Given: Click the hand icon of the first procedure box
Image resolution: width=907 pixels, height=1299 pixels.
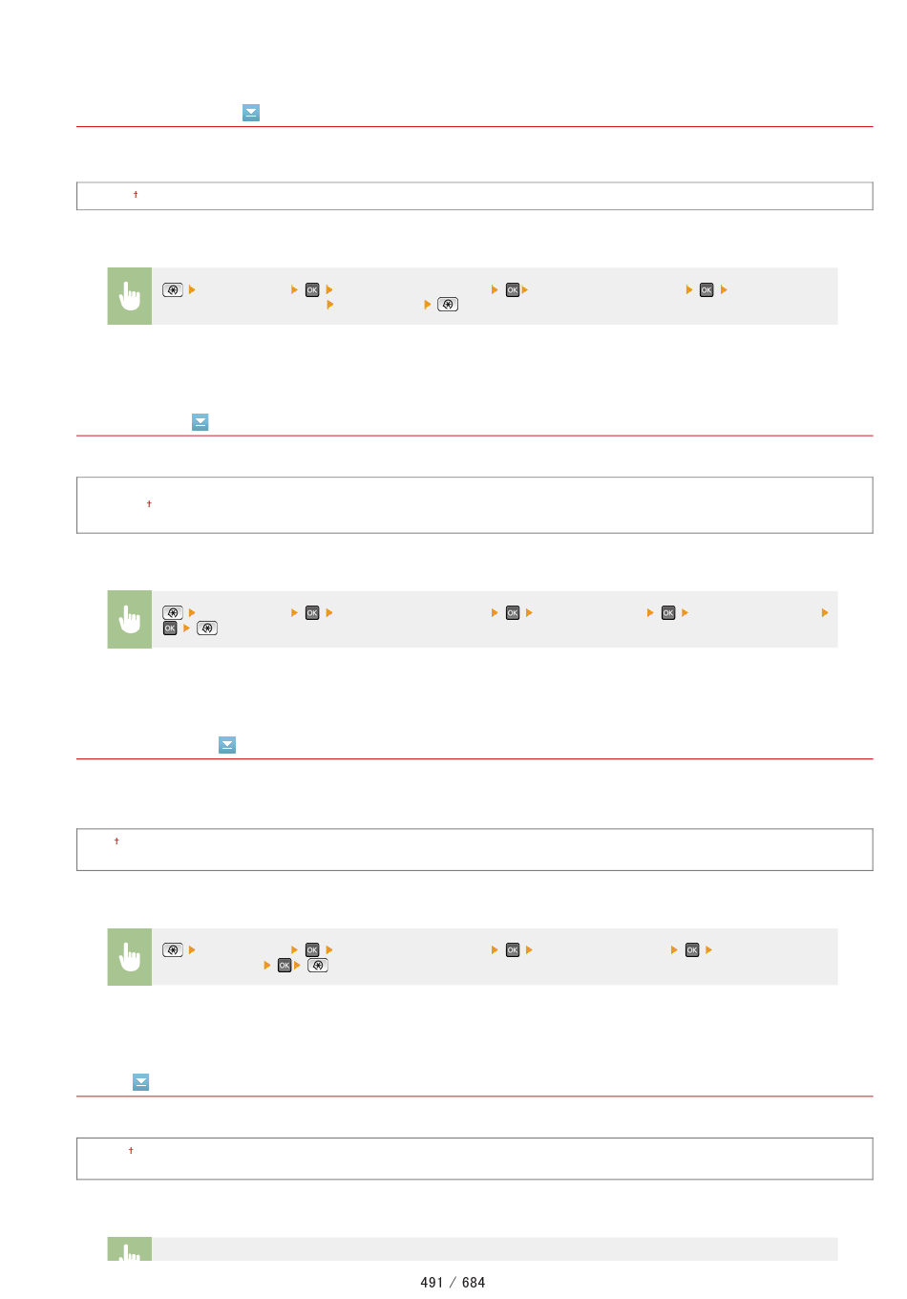Looking at the screenshot, I should coord(130,296).
